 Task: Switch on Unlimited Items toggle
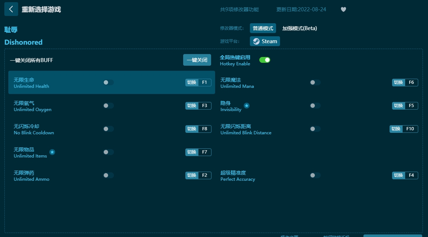pyautogui.click(x=108, y=152)
